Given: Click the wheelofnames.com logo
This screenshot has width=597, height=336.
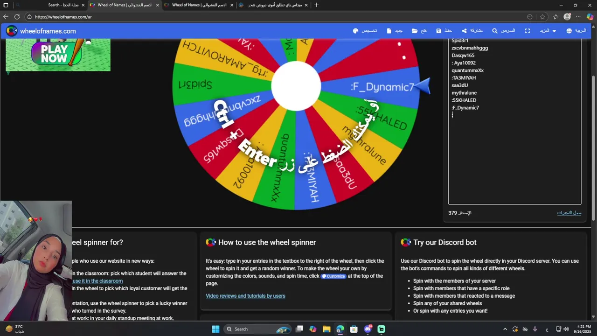Looking at the screenshot, I should 41,31.
